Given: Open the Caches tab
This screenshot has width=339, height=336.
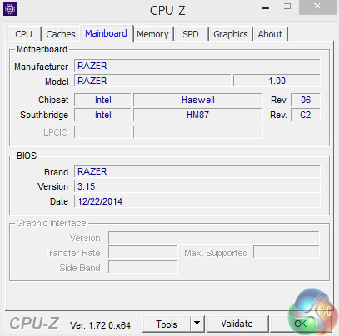Looking at the screenshot, I should click(x=61, y=34).
